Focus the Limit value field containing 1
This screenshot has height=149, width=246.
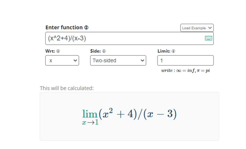click(x=185, y=61)
